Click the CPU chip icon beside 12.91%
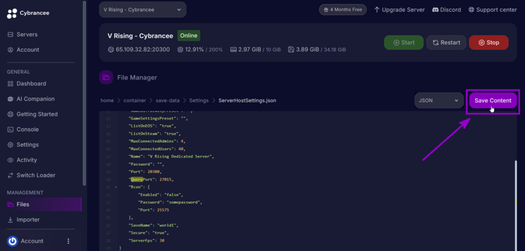 tap(180, 50)
